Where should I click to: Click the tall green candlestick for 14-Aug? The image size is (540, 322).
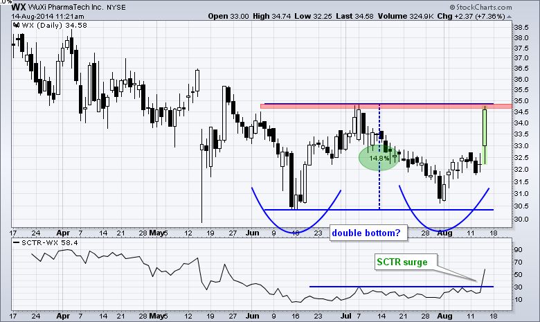tap(485, 134)
